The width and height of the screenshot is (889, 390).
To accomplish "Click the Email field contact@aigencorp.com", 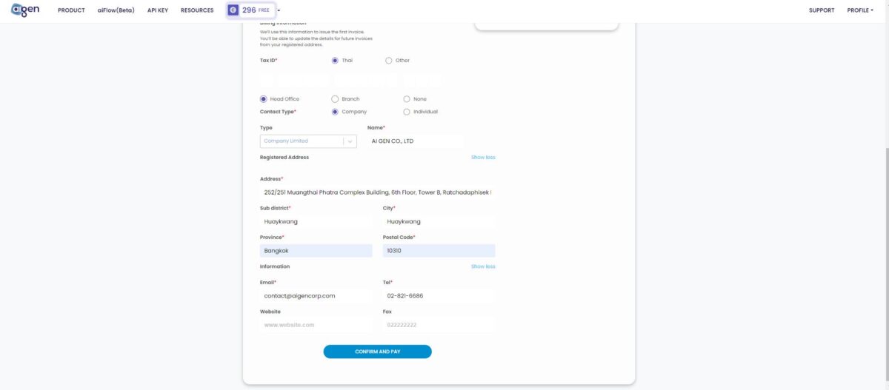I will point(316,296).
